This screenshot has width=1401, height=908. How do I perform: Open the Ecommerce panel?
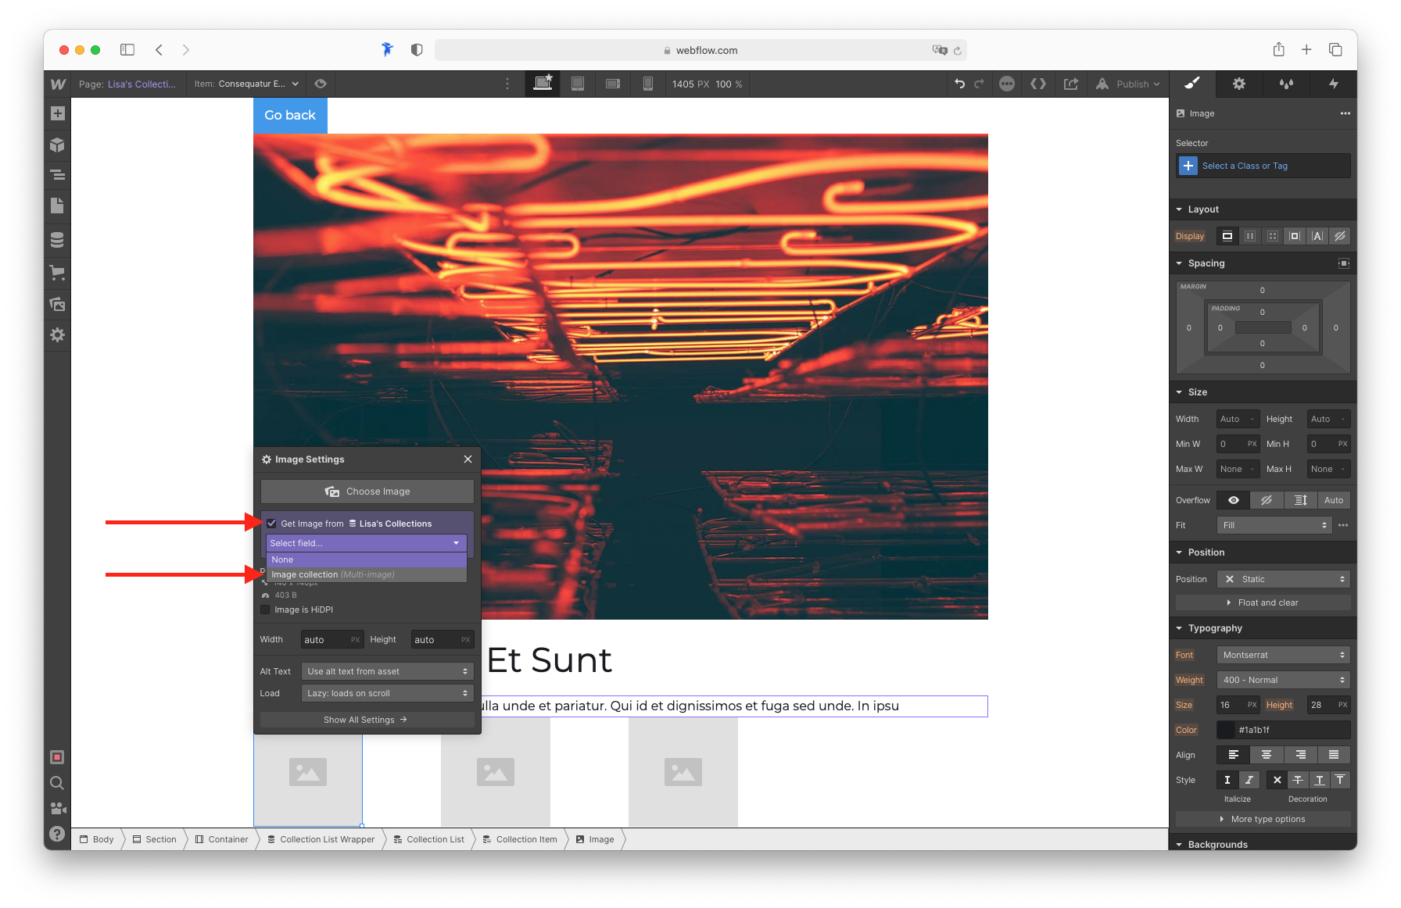(57, 272)
